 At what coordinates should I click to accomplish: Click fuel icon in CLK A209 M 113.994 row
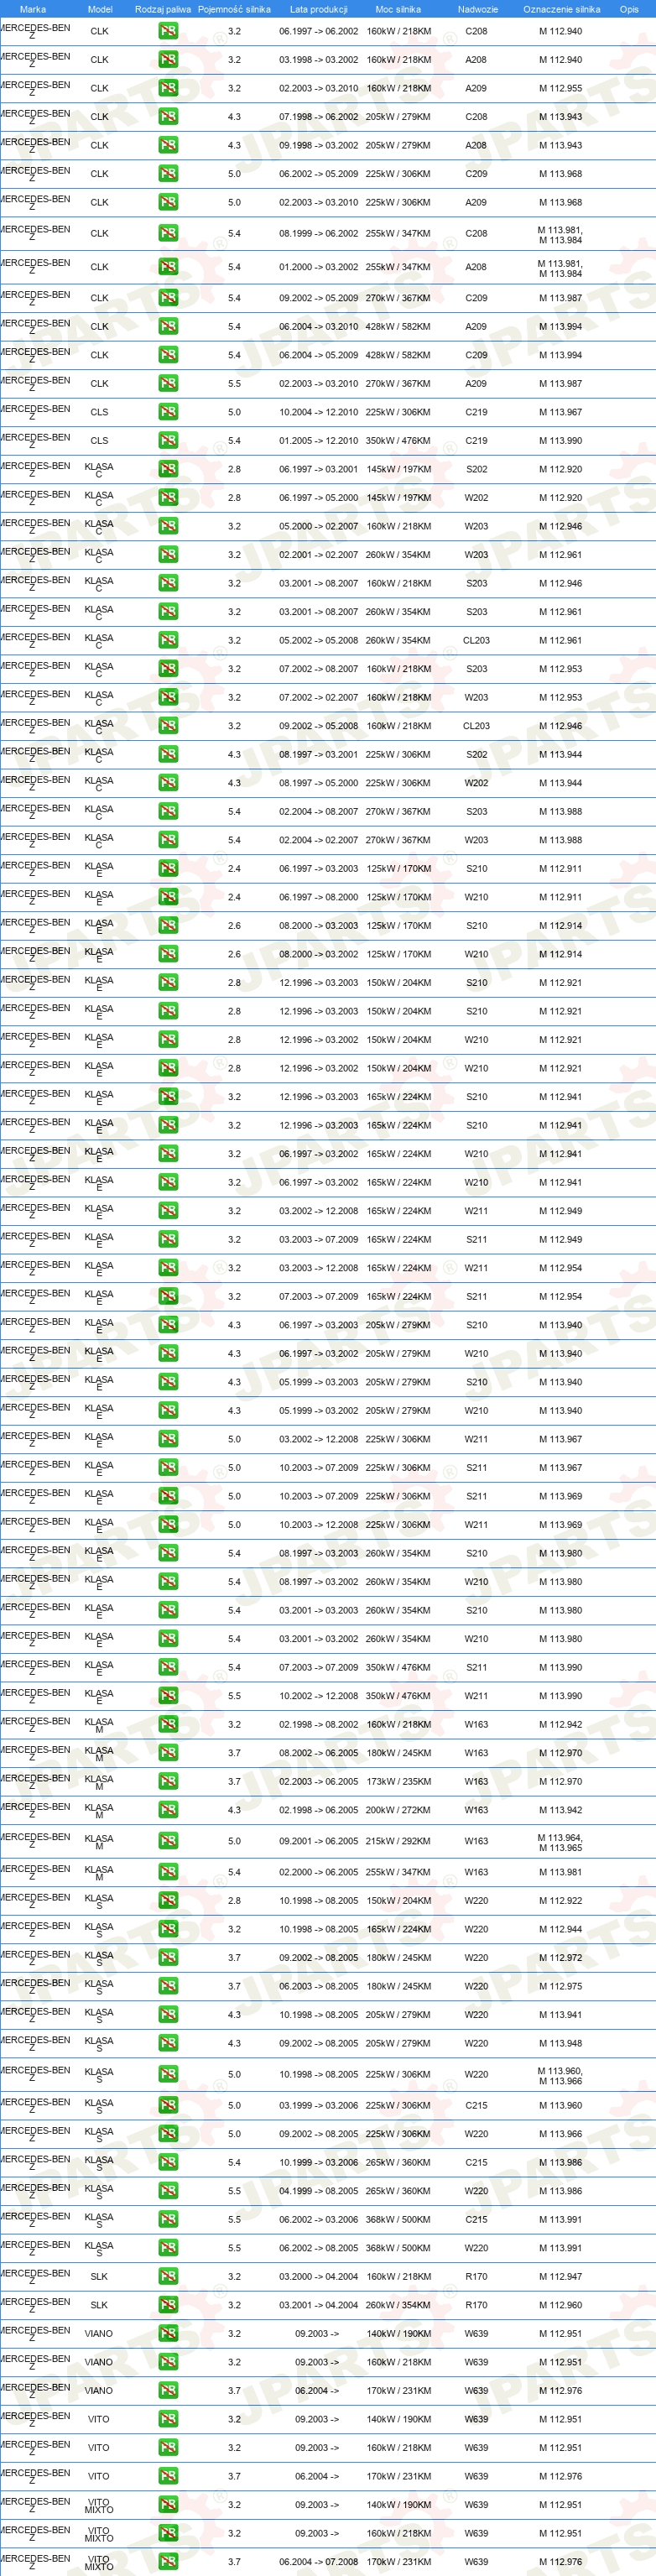click(168, 326)
